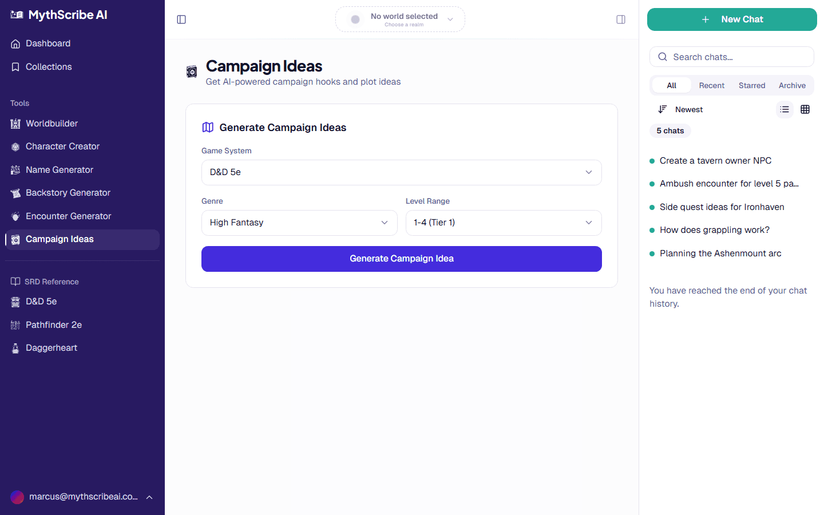This screenshot has height=515, width=824.
Task: View the Archive tab
Action: (x=792, y=85)
